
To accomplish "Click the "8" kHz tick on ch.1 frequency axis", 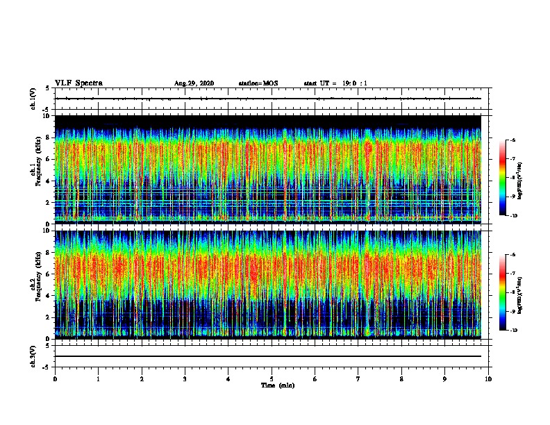I will click(49, 137).
